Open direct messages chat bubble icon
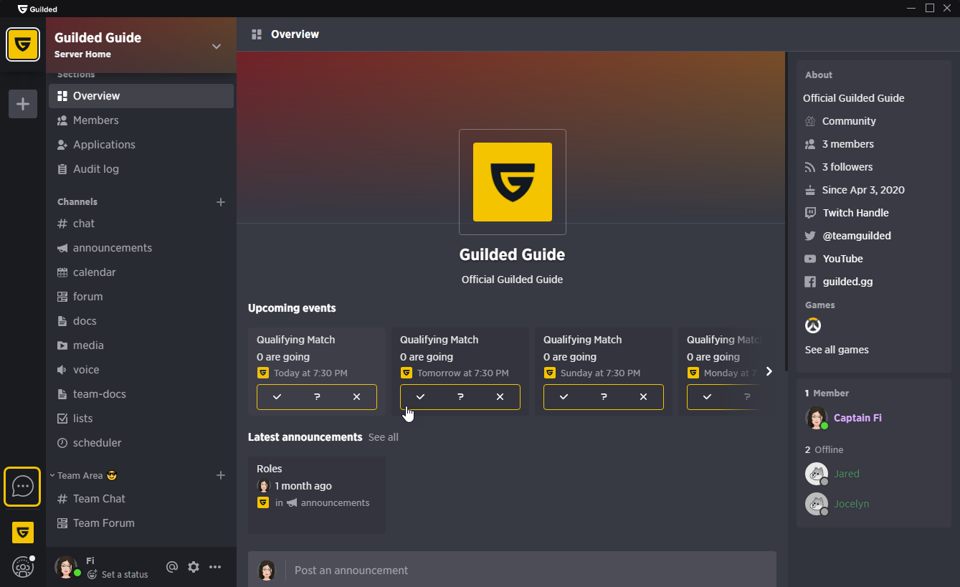 pos(22,487)
